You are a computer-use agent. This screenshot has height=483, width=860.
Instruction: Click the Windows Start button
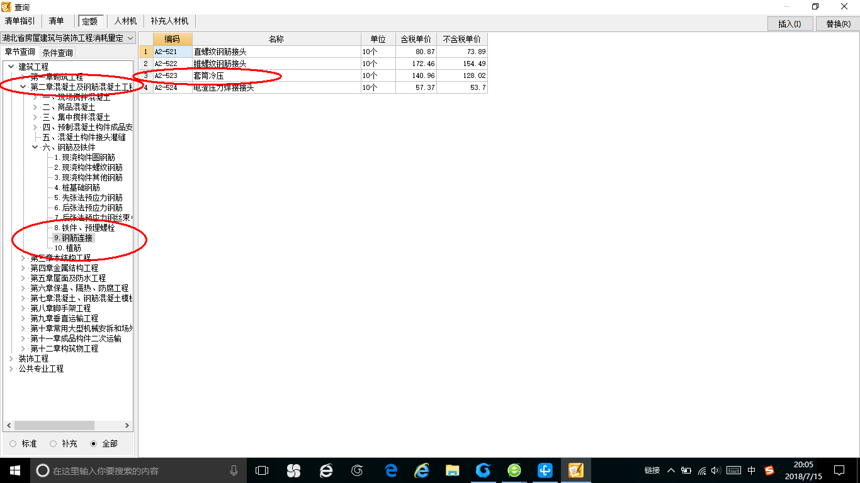click(15, 470)
